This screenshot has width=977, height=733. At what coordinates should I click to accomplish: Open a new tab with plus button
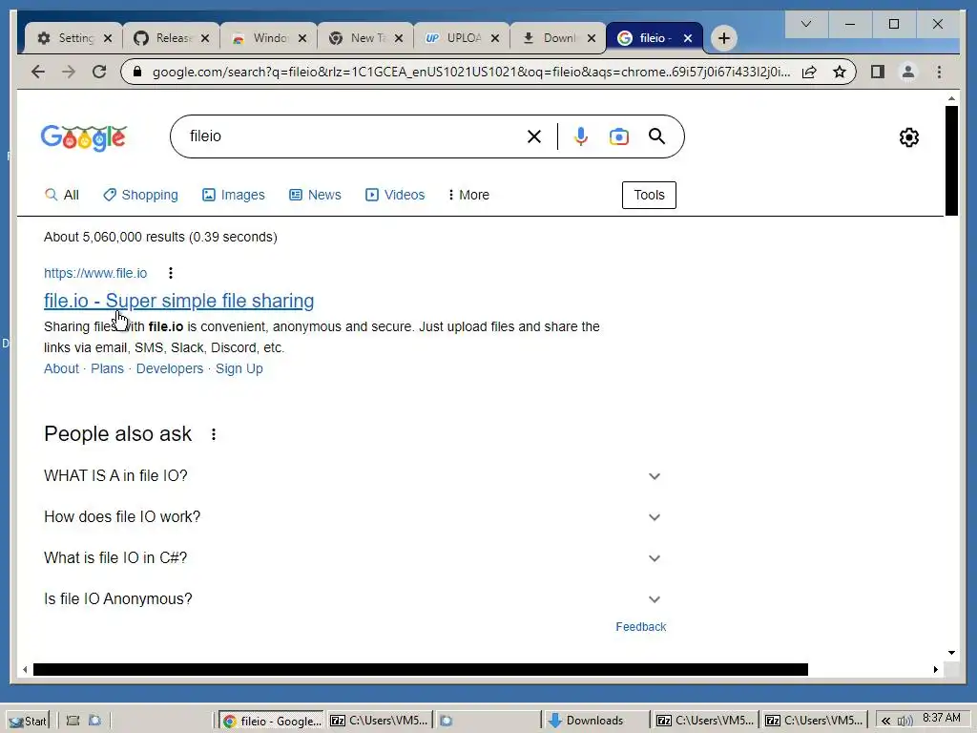(x=723, y=38)
